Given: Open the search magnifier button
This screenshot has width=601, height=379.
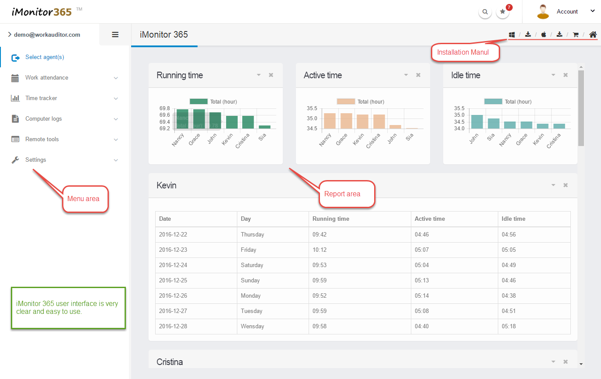Looking at the screenshot, I should (x=485, y=12).
